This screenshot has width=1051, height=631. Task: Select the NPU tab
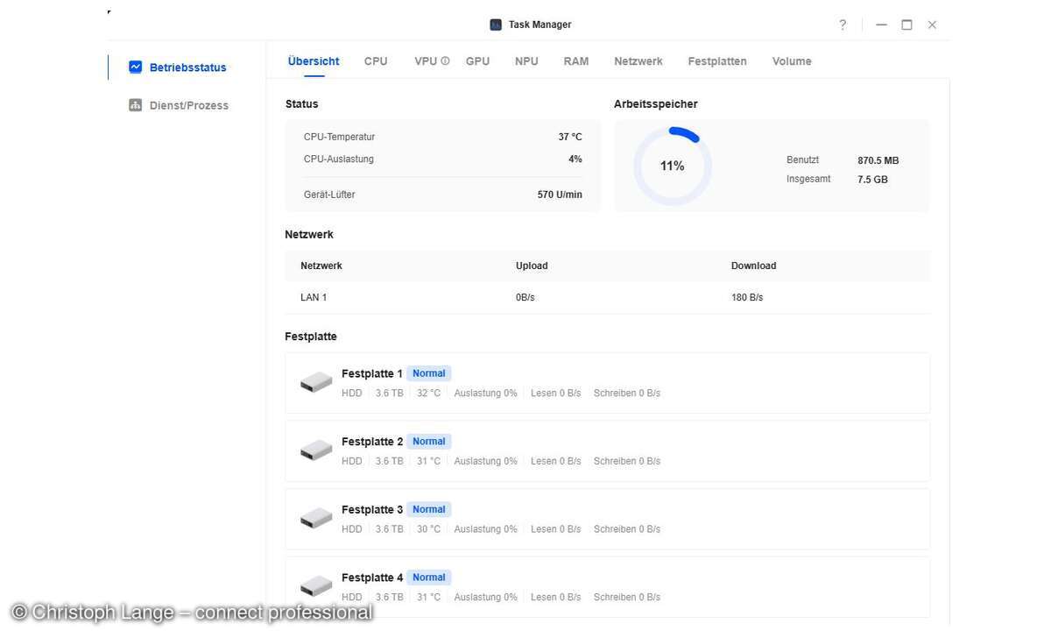point(526,61)
